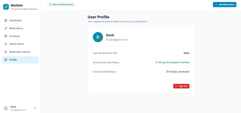Click the MedSafe app title
The image size is (241, 113).
(17, 6)
